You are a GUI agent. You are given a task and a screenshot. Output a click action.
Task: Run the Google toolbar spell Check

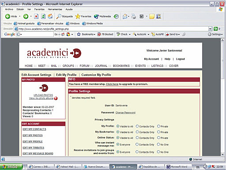point(122,34)
